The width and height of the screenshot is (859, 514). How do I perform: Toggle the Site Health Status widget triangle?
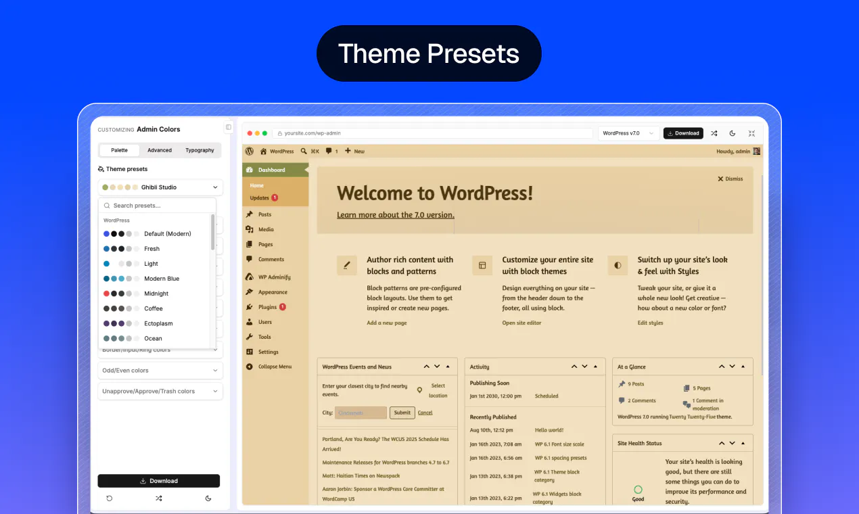tap(743, 443)
